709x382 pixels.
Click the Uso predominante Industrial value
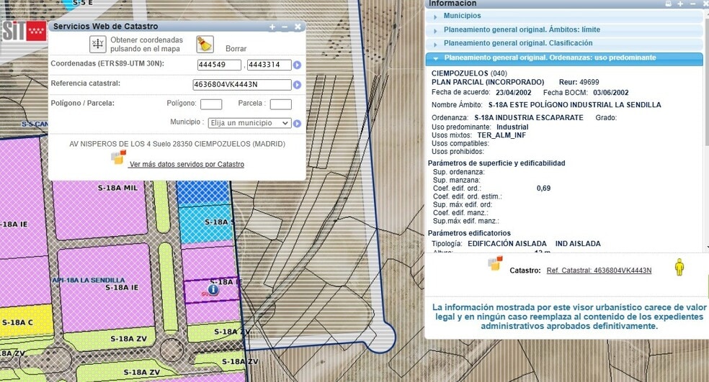click(x=512, y=127)
